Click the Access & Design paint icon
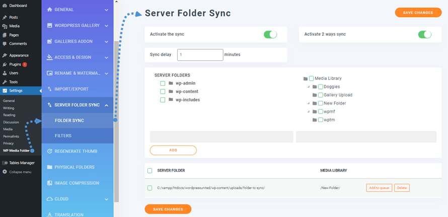This screenshot has width=448, height=217. click(49, 57)
